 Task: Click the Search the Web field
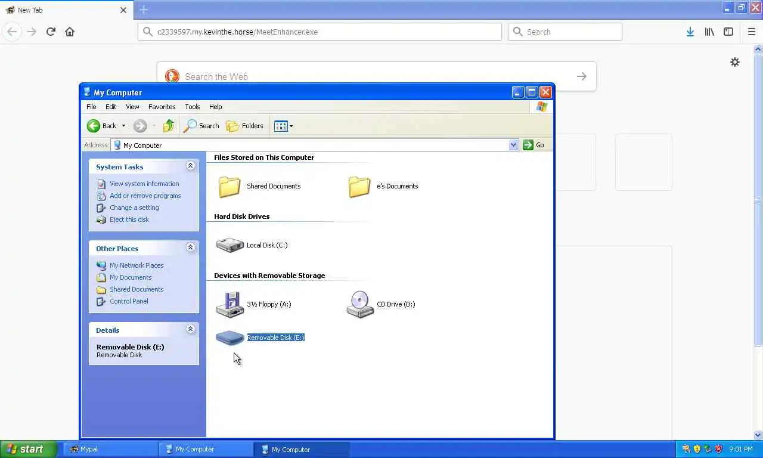377,76
